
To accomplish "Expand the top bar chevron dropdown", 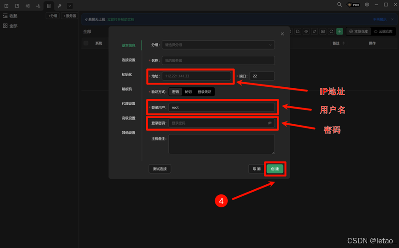I will point(70,6).
